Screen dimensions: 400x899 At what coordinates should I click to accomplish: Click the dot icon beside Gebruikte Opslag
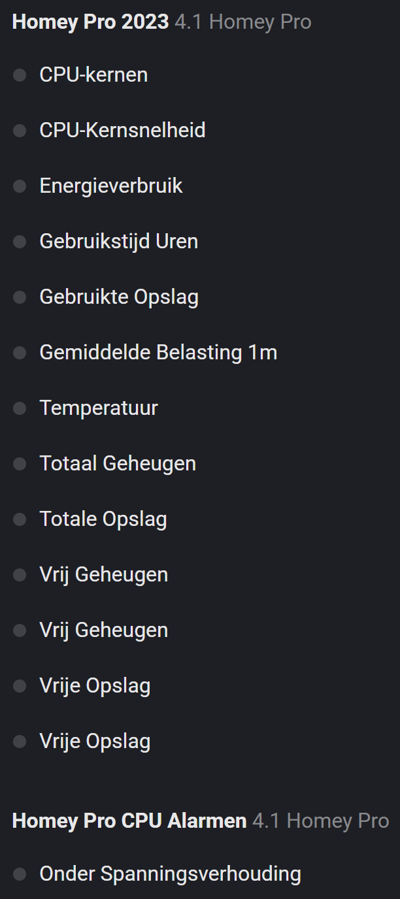click(x=20, y=297)
